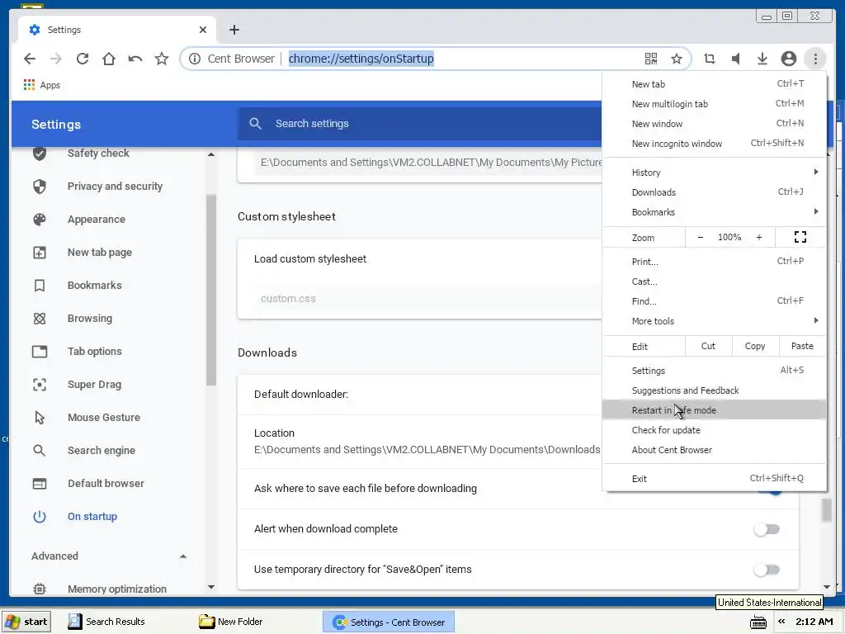Select Print... in the menu
This screenshot has height=634, width=845.
[x=714, y=262]
